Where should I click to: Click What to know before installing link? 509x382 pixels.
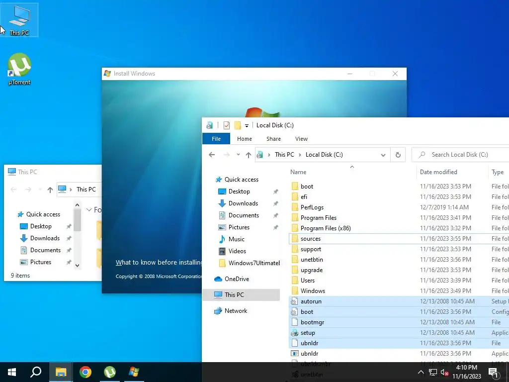coord(159,263)
